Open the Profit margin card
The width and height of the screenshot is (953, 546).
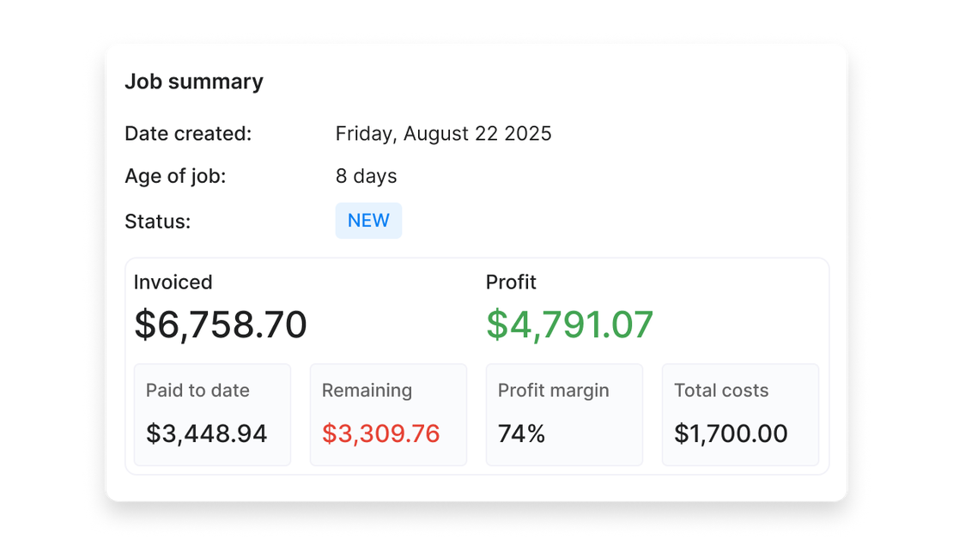tap(564, 414)
